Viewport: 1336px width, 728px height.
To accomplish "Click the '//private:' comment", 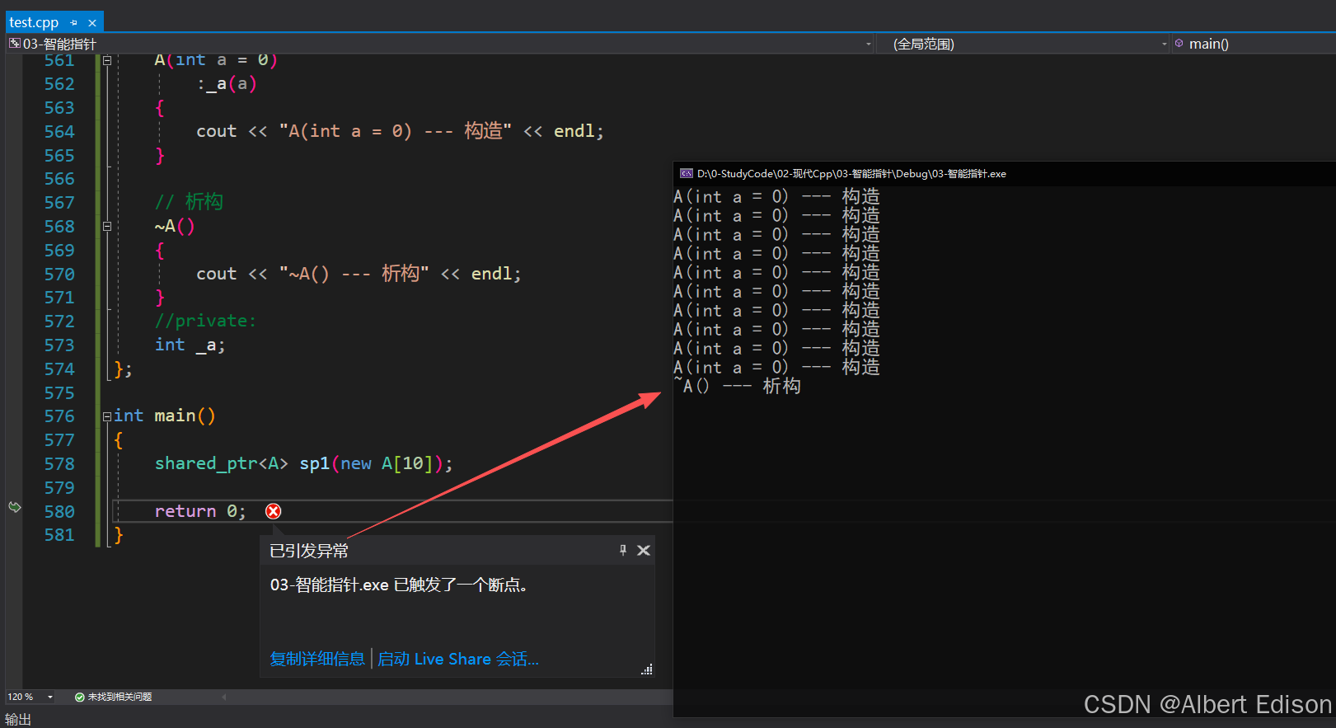I will point(205,321).
